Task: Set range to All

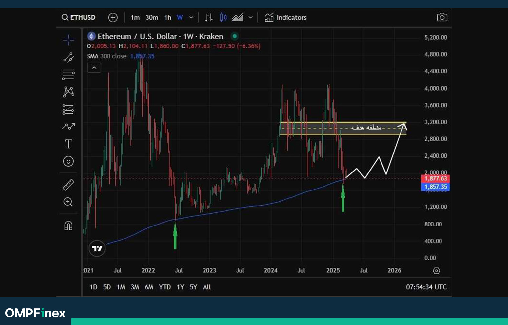Action: point(207,287)
